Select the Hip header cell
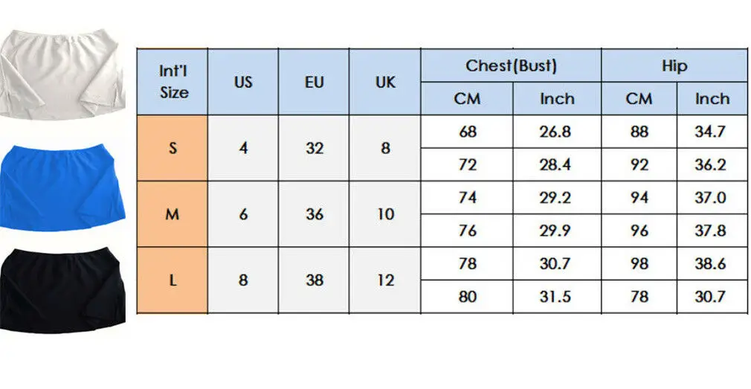 (674, 65)
